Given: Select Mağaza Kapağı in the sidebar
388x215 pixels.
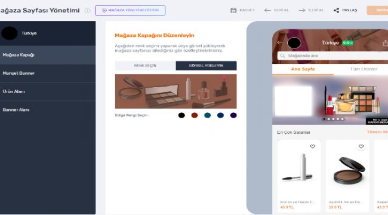Looking at the screenshot, I should [x=48, y=55].
